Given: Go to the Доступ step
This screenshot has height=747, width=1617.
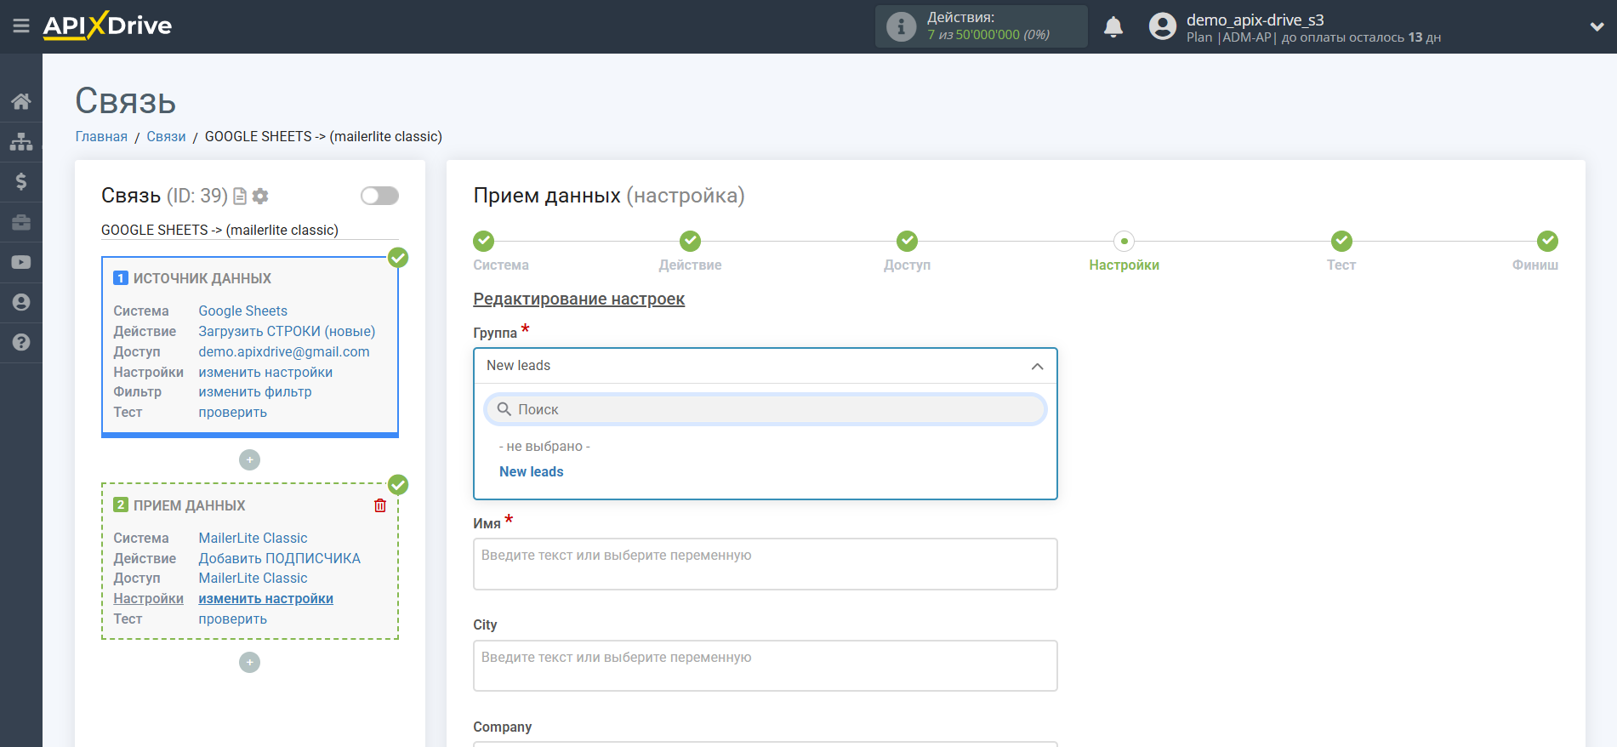Looking at the screenshot, I should point(907,242).
